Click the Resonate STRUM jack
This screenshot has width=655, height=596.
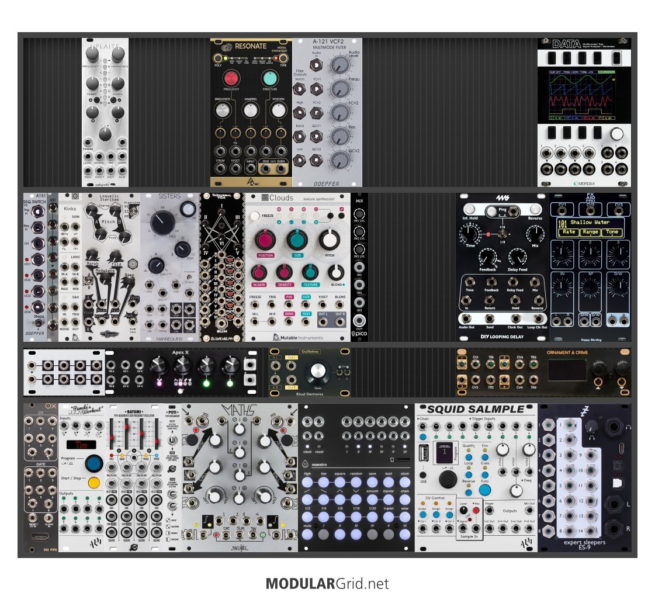tap(220, 168)
